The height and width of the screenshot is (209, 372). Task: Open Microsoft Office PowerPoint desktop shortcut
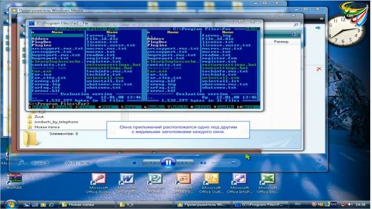183,183
